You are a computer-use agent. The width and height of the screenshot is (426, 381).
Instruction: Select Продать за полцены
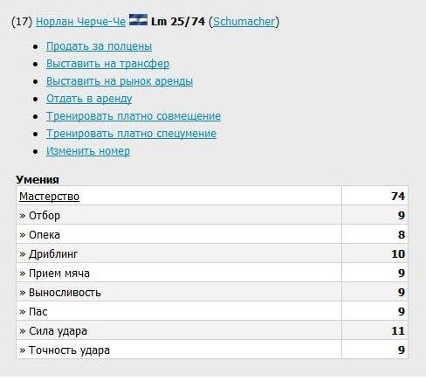[x=99, y=46]
